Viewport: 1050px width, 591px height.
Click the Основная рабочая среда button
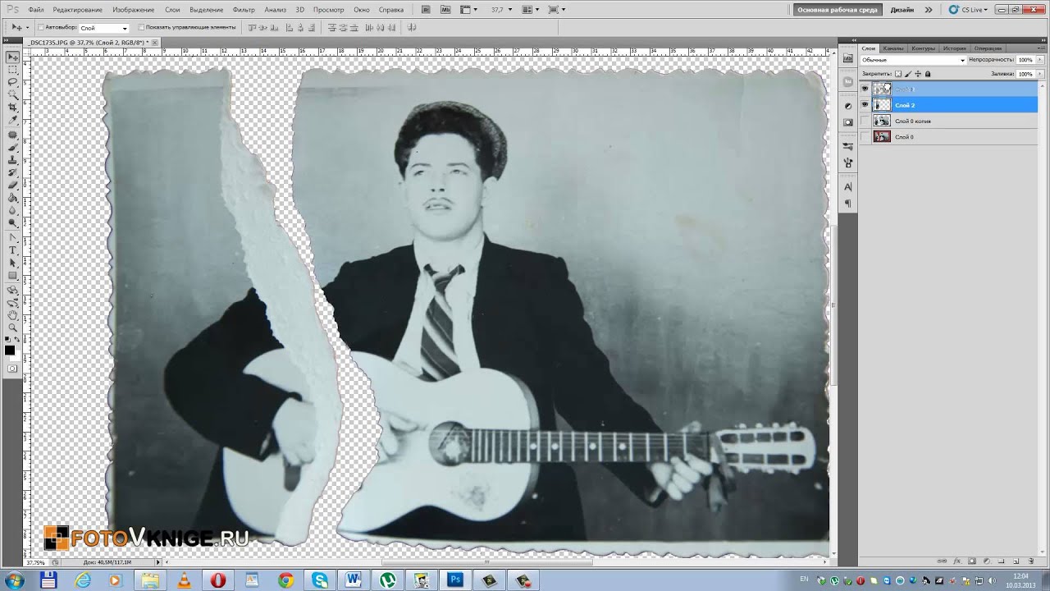[838, 10]
